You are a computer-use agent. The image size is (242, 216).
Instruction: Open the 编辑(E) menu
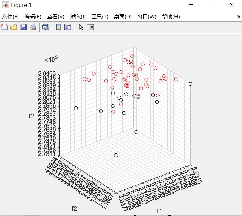33,17
